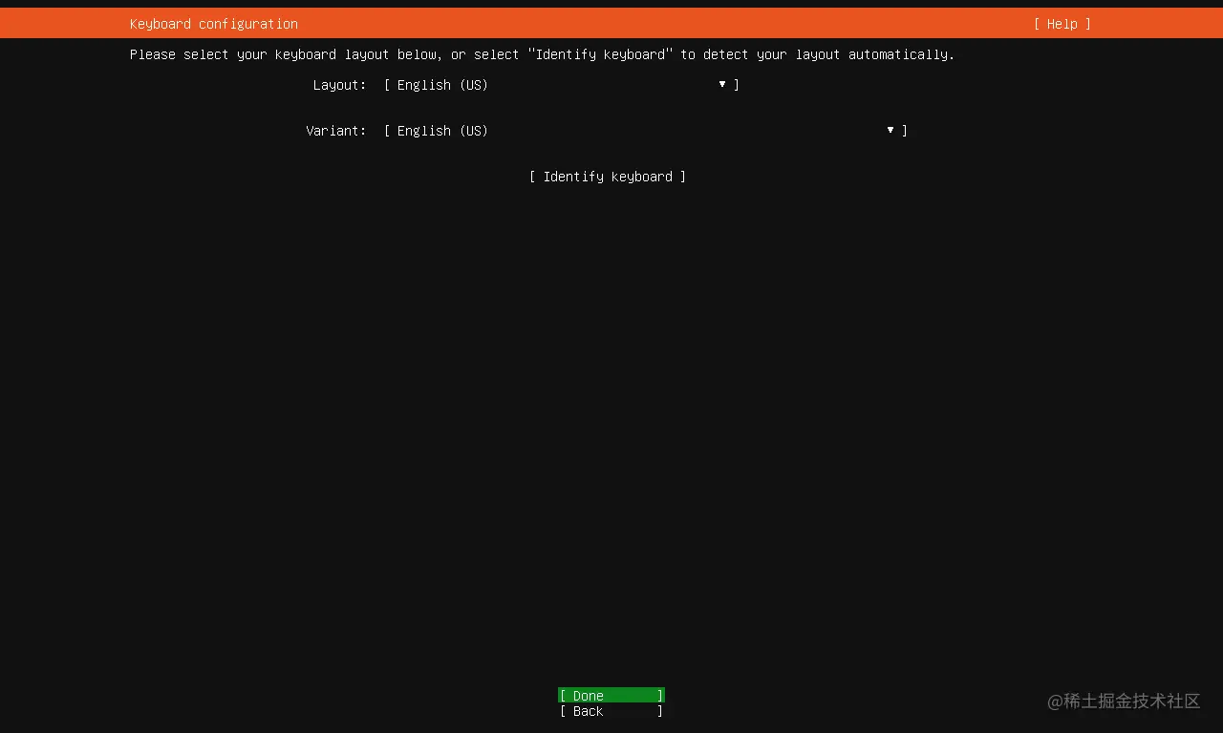Open the Layout dropdown showing English (US)
Screen dimensions: 1223x733
pos(562,85)
